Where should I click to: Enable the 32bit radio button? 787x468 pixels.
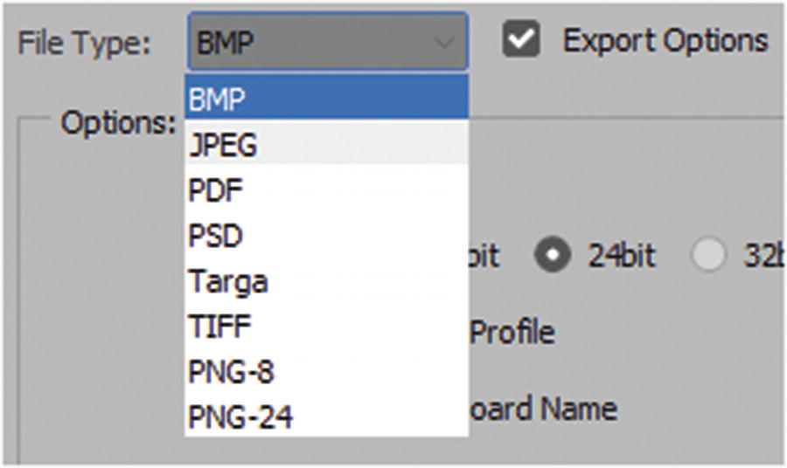(x=707, y=256)
